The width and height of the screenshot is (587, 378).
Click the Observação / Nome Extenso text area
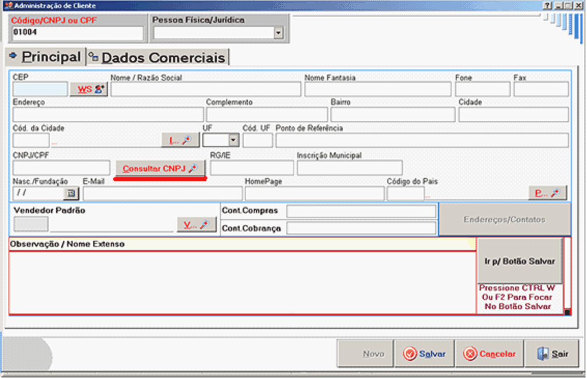(242, 282)
